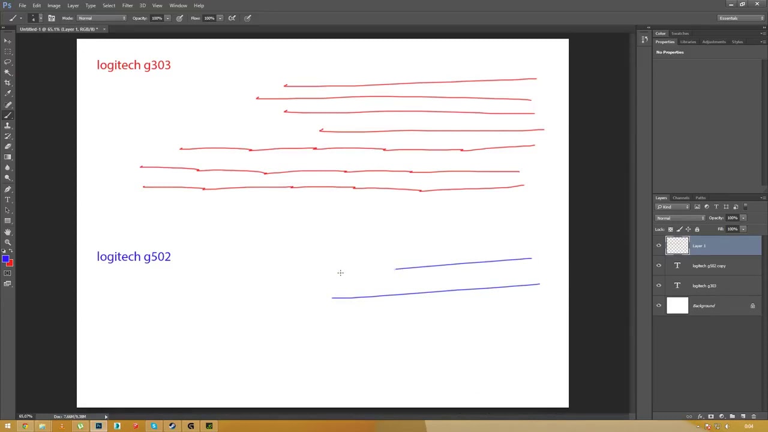This screenshot has height=432, width=768.
Task: Toggle pressure for size icon
Action: (x=248, y=18)
